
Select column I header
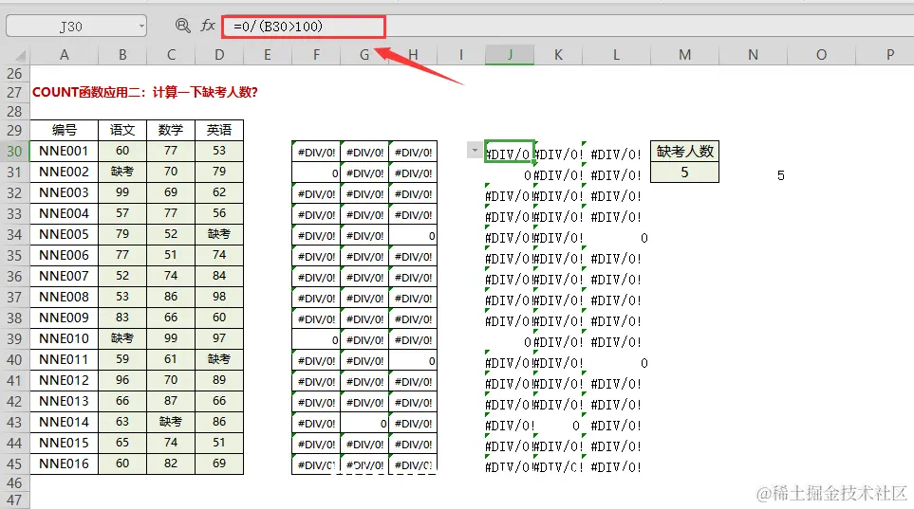point(461,55)
